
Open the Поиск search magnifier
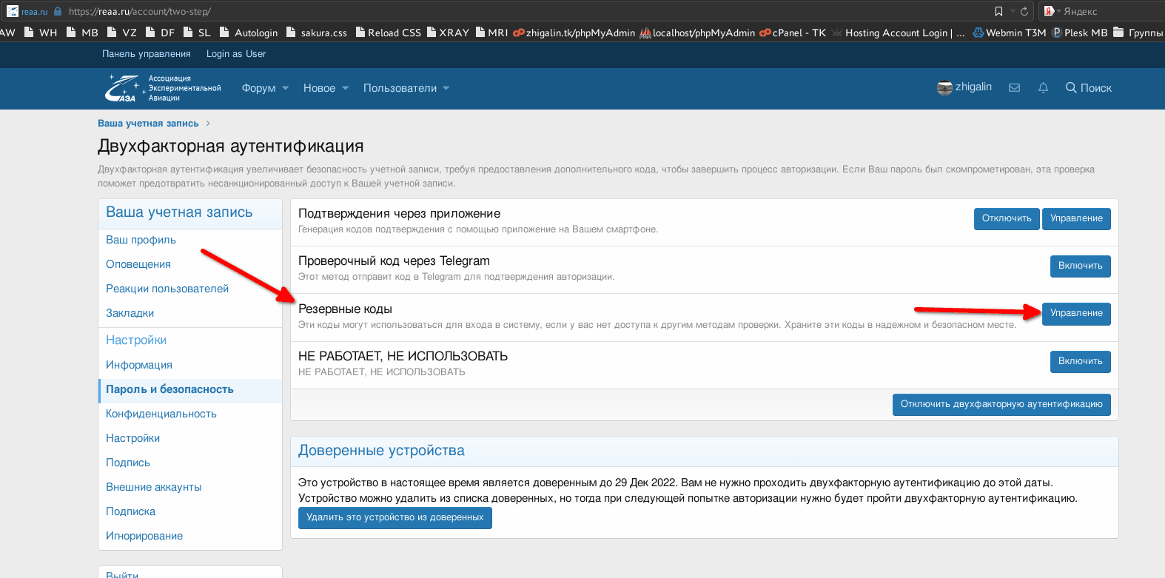(x=1070, y=88)
